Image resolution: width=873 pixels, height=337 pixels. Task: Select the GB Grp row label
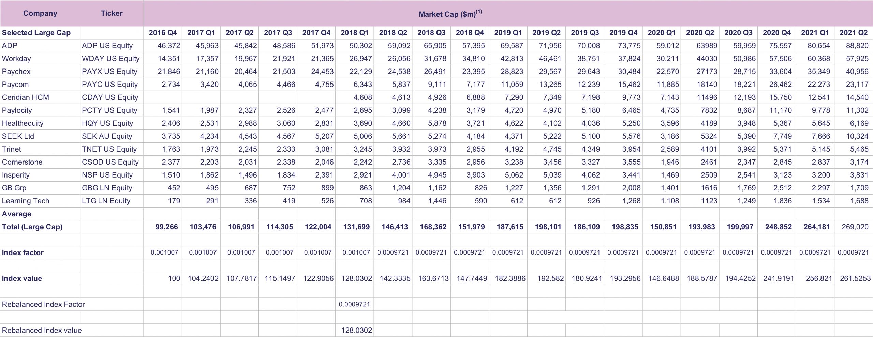14,188
